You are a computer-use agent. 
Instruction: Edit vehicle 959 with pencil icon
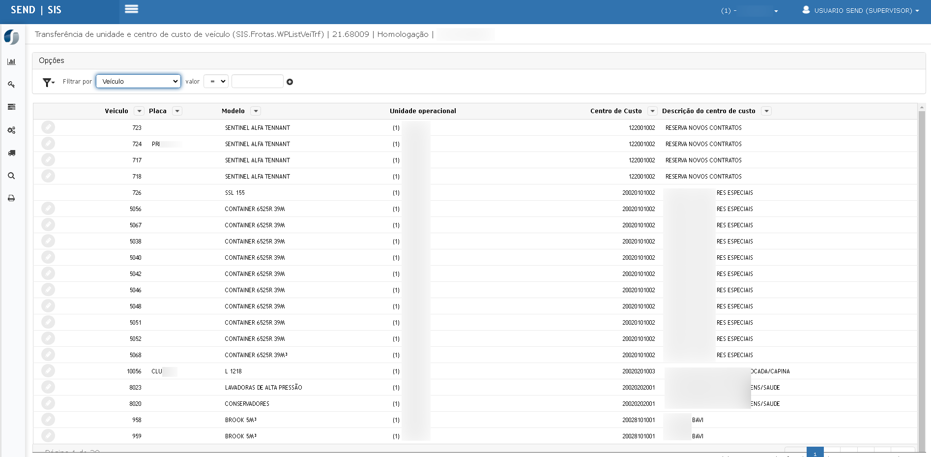48,436
